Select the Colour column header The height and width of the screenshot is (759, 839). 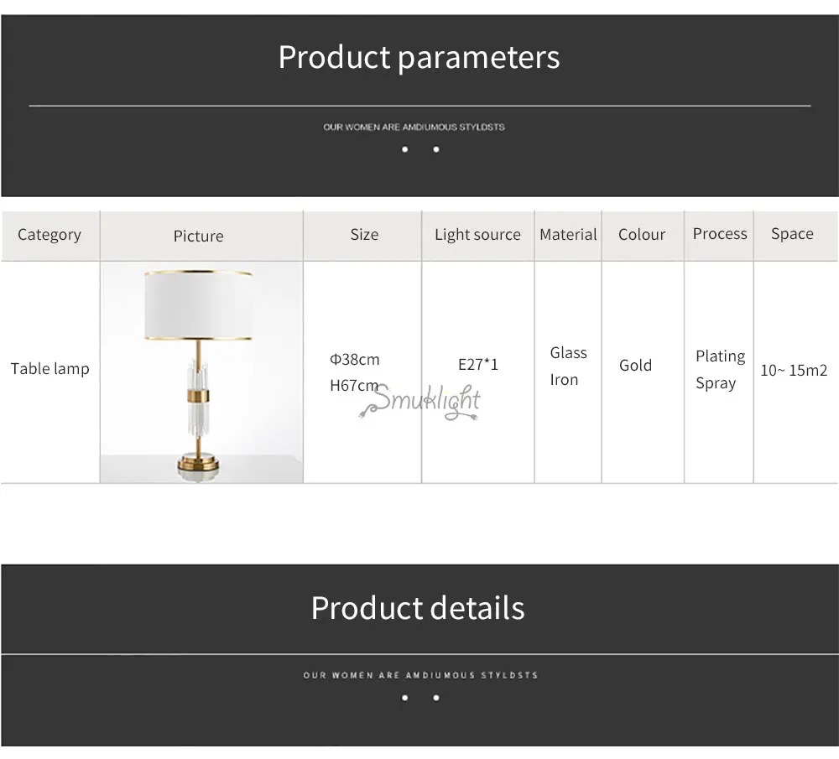pyautogui.click(x=642, y=234)
